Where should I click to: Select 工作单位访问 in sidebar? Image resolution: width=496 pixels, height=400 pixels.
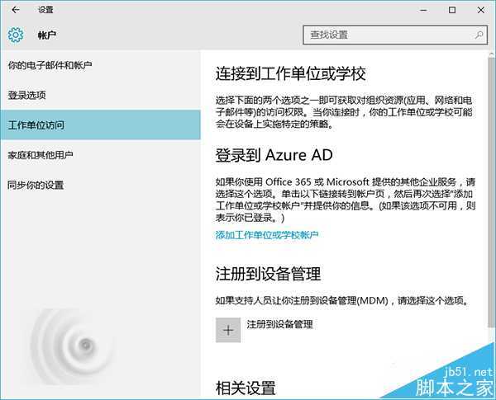pyautogui.click(x=100, y=125)
